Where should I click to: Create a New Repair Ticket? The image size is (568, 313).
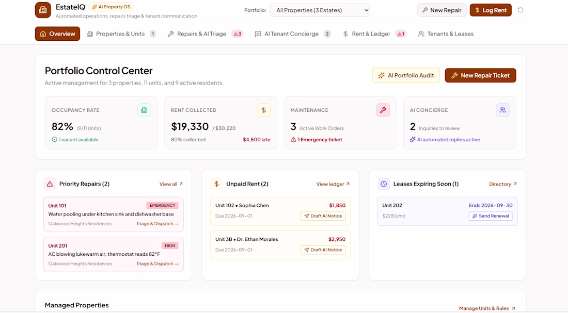[x=480, y=75]
